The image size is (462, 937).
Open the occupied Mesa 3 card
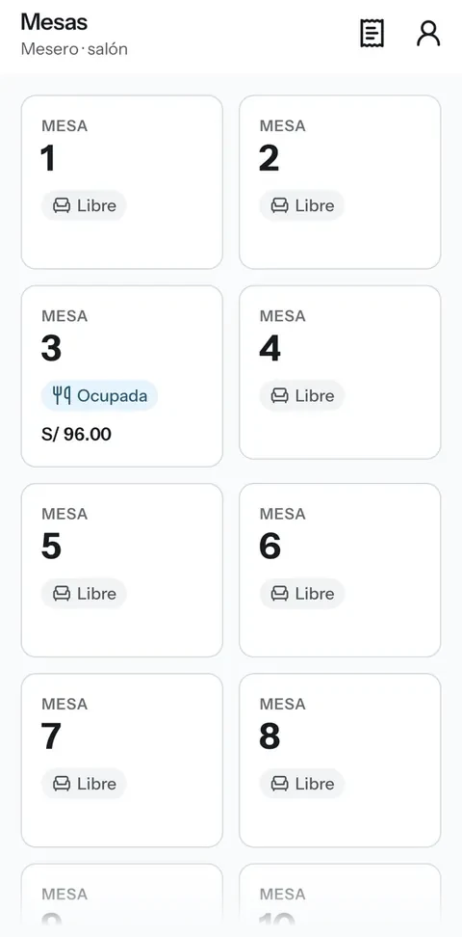pos(122,376)
